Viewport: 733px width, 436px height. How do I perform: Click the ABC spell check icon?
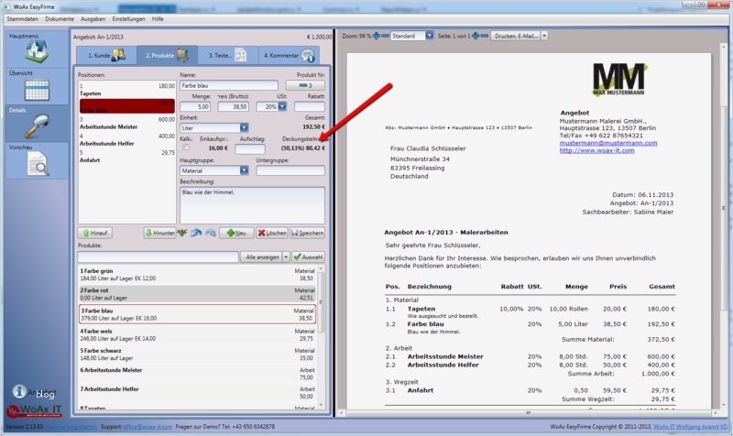182,233
